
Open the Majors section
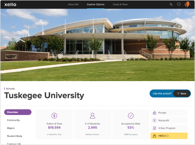[11, 128]
